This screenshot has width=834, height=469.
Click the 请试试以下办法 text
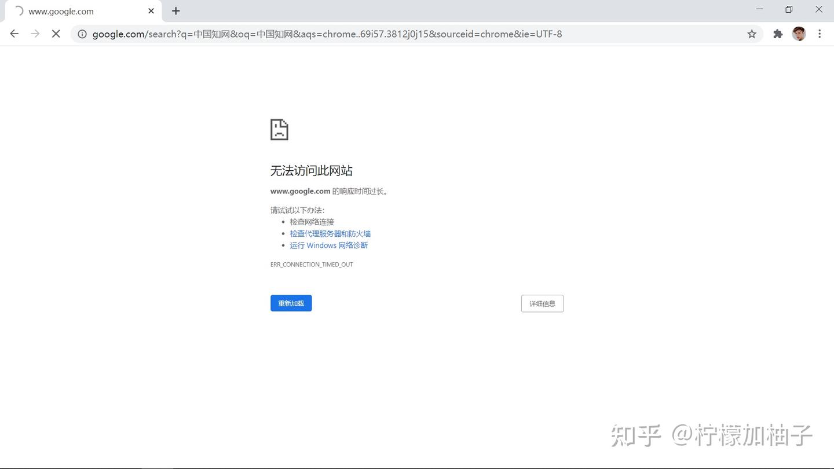(298, 210)
